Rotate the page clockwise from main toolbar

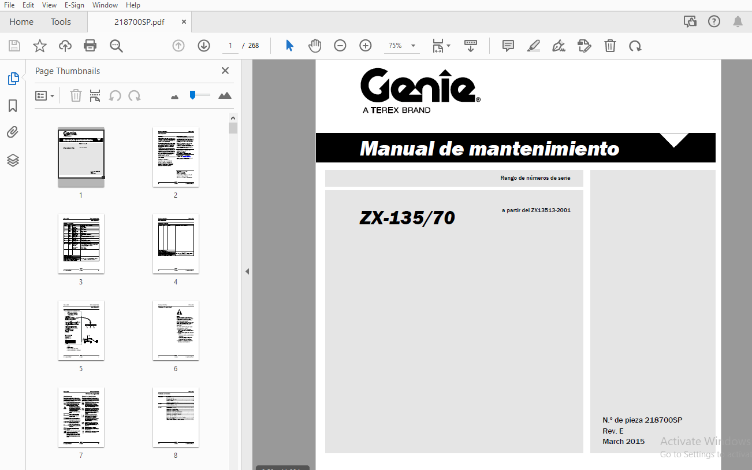tap(635, 46)
